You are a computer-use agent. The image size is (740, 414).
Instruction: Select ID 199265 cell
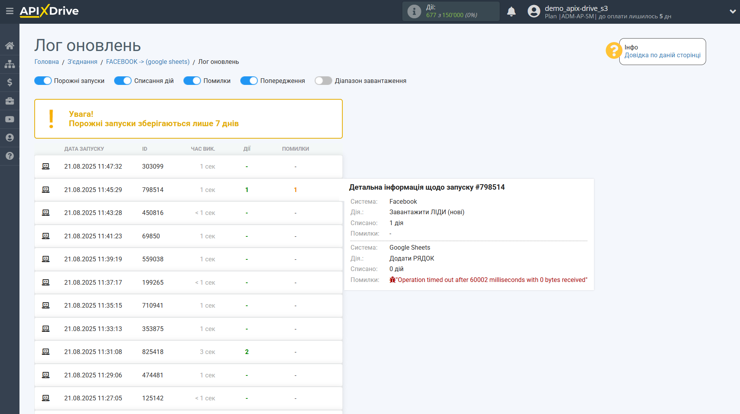tap(153, 282)
